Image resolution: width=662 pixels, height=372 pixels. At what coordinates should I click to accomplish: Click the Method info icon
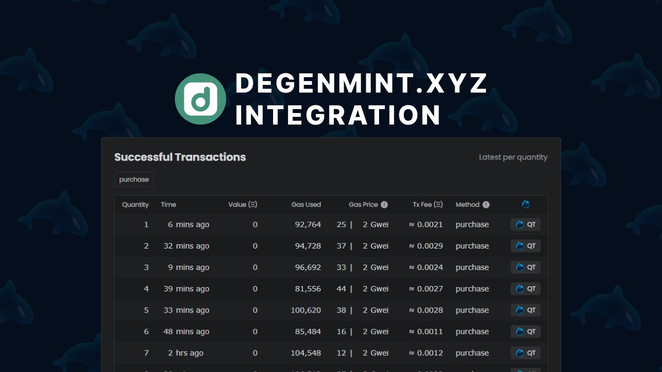click(486, 204)
